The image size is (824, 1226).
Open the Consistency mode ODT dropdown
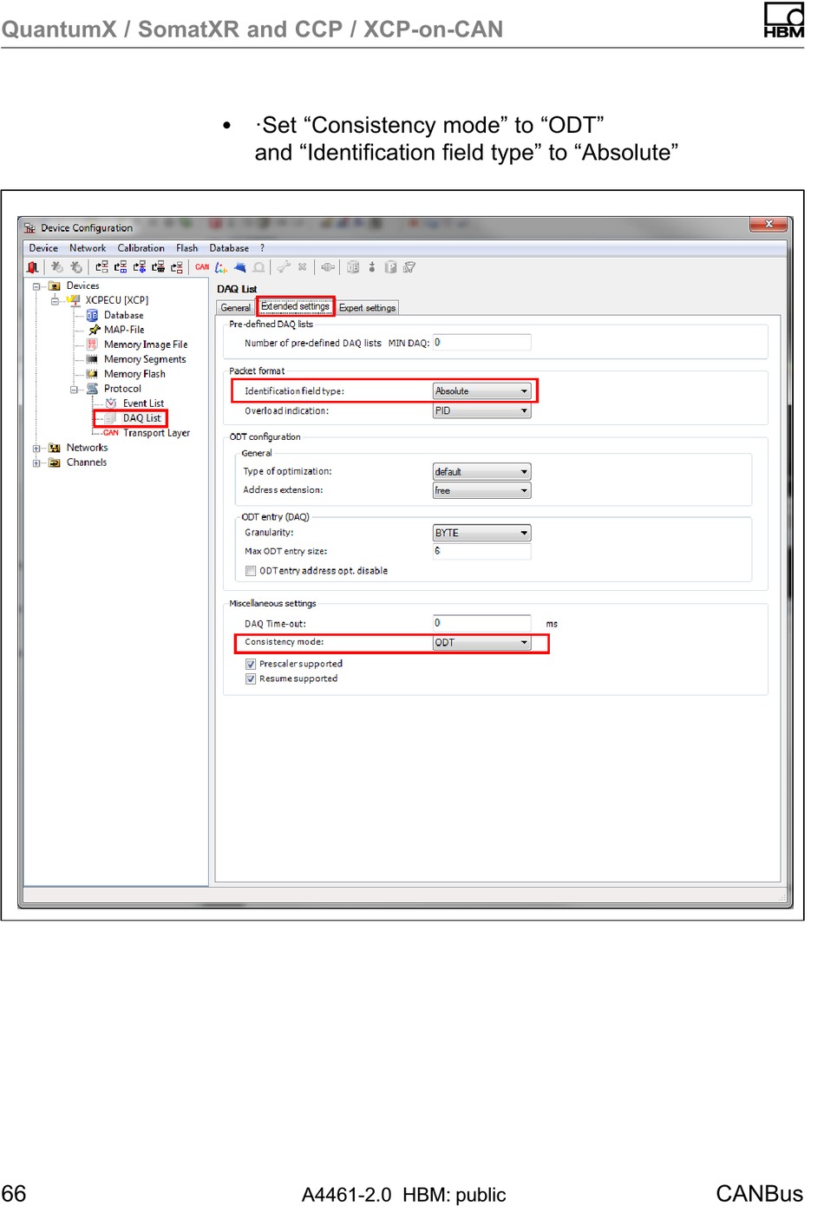[481, 643]
